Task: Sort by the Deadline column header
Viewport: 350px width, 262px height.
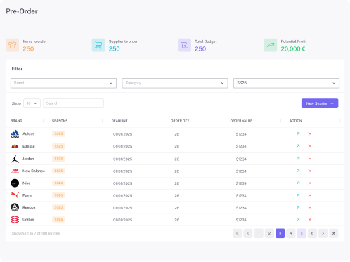Action: point(119,121)
